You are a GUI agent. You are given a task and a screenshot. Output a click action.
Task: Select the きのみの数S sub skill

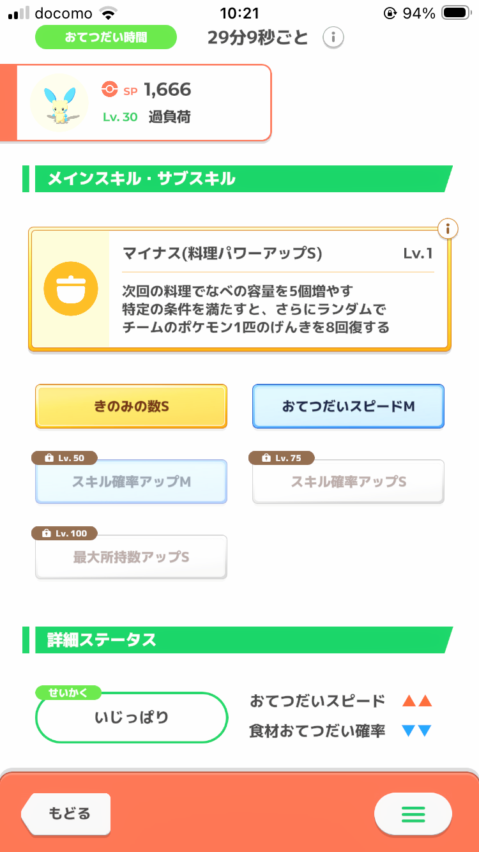131,406
